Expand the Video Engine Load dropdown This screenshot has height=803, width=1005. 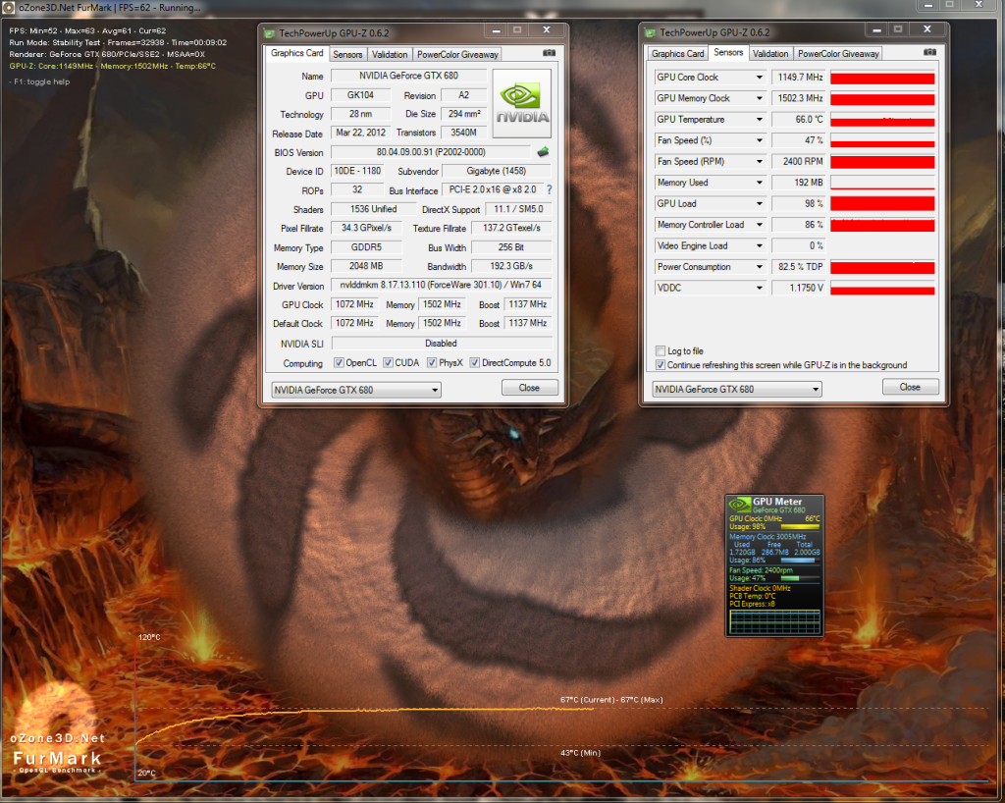click(759, 246)
